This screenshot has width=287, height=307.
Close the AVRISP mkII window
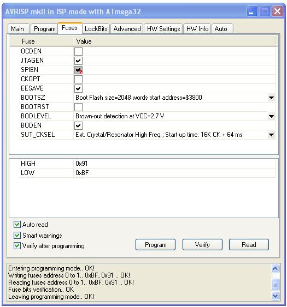[277, 11]
